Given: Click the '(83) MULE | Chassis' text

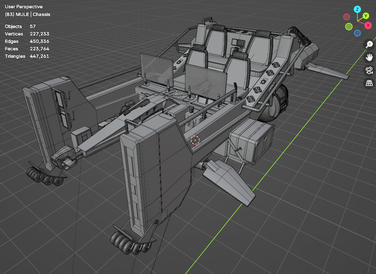Looking at the screenshot, I should point(27,14).
